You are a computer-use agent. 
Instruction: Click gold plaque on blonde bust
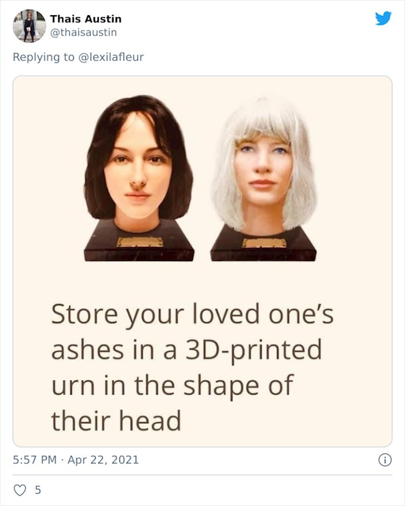tap(264, 242)
